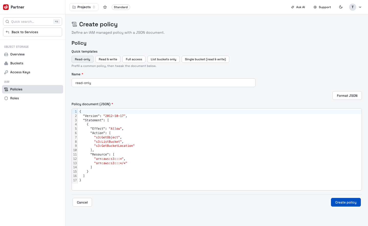Open Roles in the sidebar
Screen dimensions: 368x226
coord(32,98)
